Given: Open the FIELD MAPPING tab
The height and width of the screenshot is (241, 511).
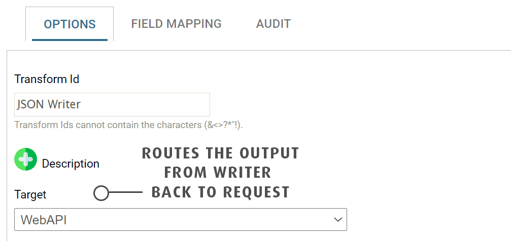Looking at the screenshot, I should [176, 24].
